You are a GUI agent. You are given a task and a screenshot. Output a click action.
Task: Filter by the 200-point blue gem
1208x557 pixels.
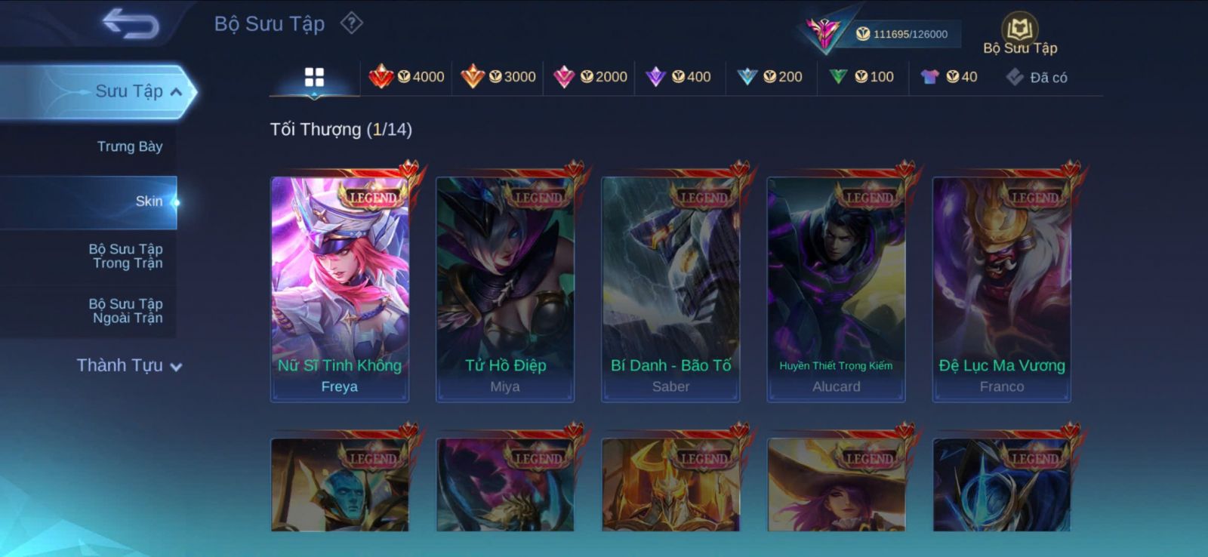[x=769, y=76]
